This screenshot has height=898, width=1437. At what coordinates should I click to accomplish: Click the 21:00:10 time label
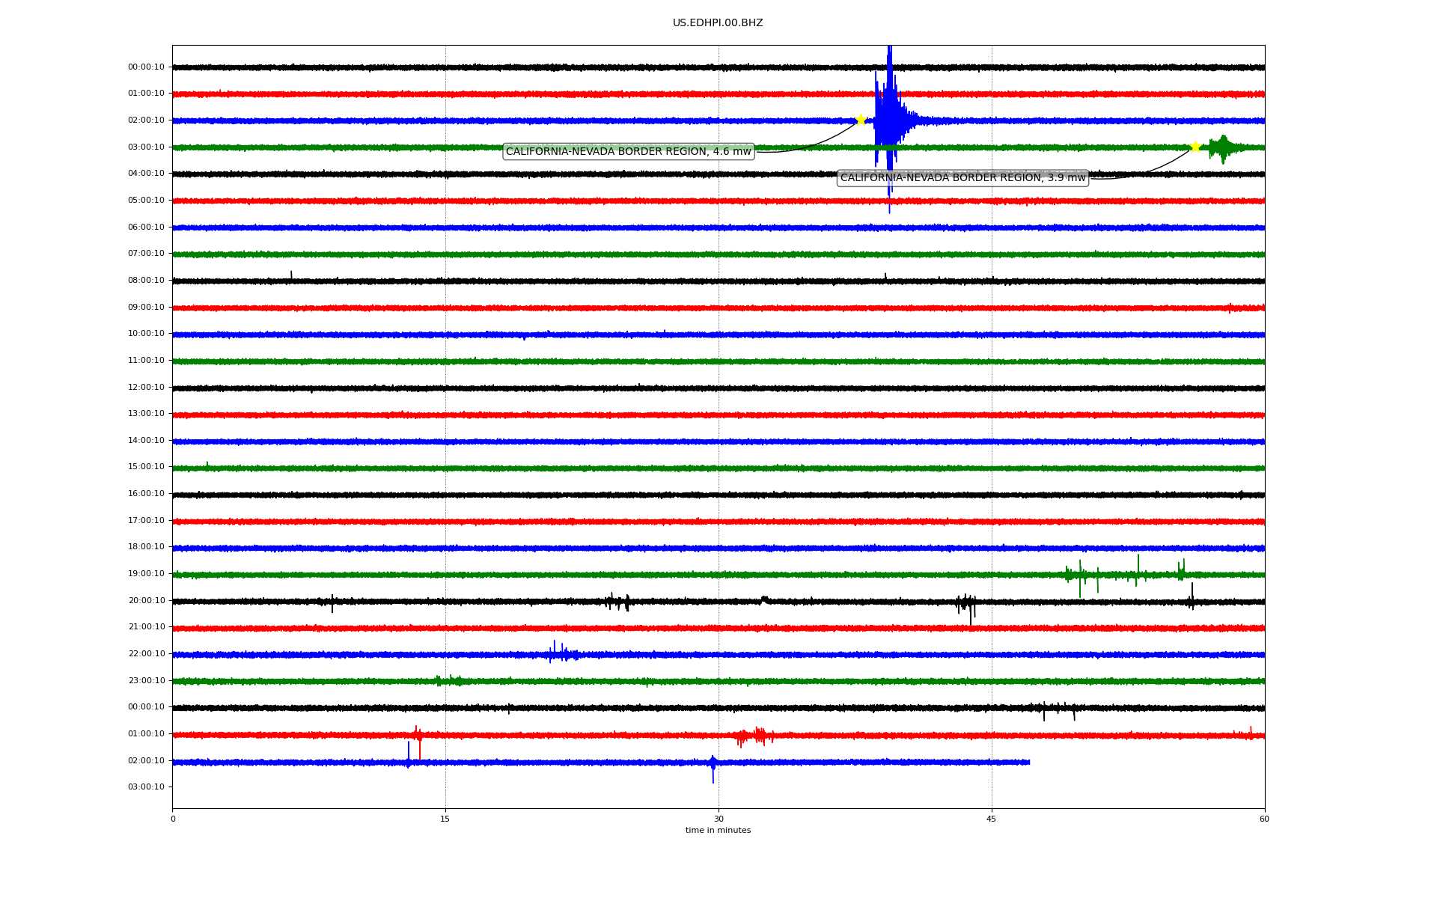tap(146, 627)
